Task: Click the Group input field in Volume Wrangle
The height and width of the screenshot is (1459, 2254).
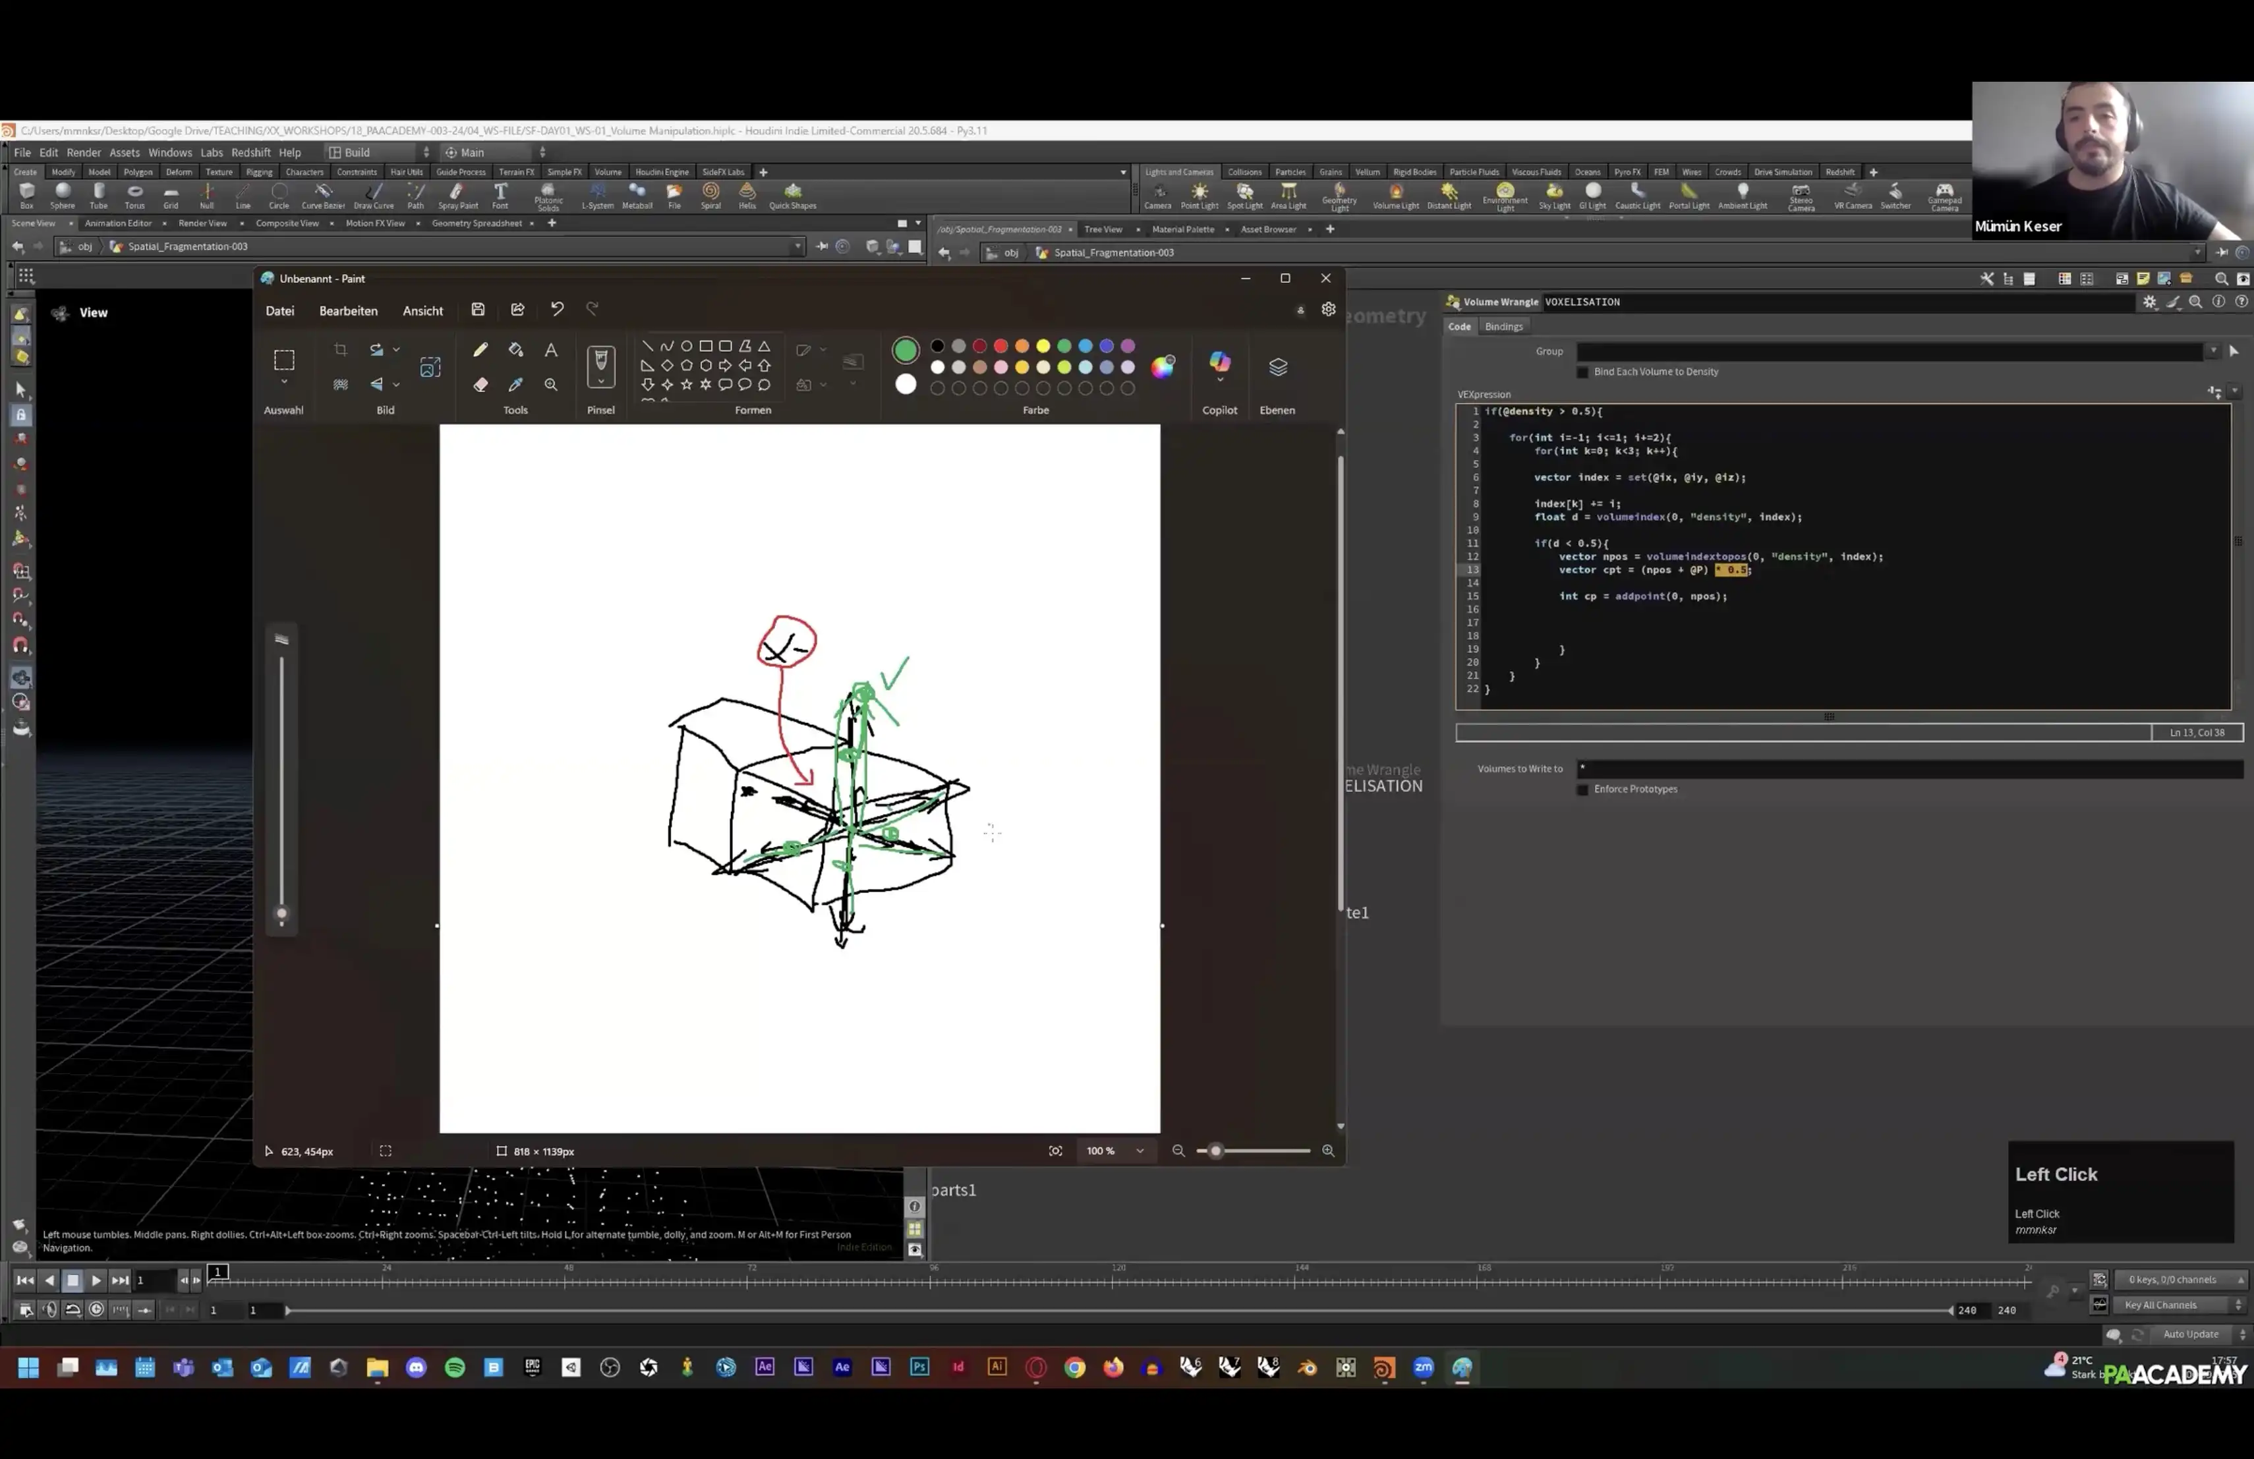Action: click(x=1890, y=351)
